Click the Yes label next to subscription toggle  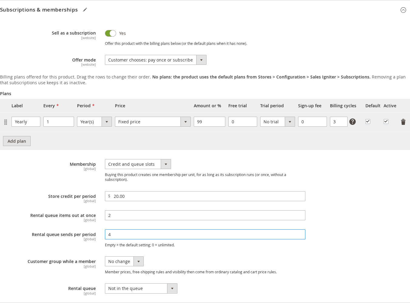(123, 33)
